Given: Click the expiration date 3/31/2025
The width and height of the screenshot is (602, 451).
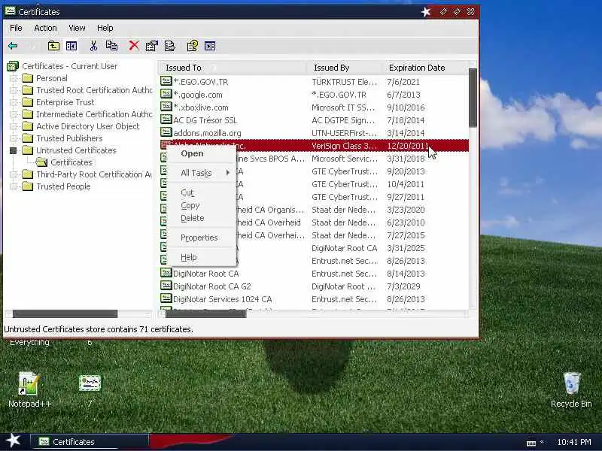Looking at the screenshot, I should click(406, 248).
